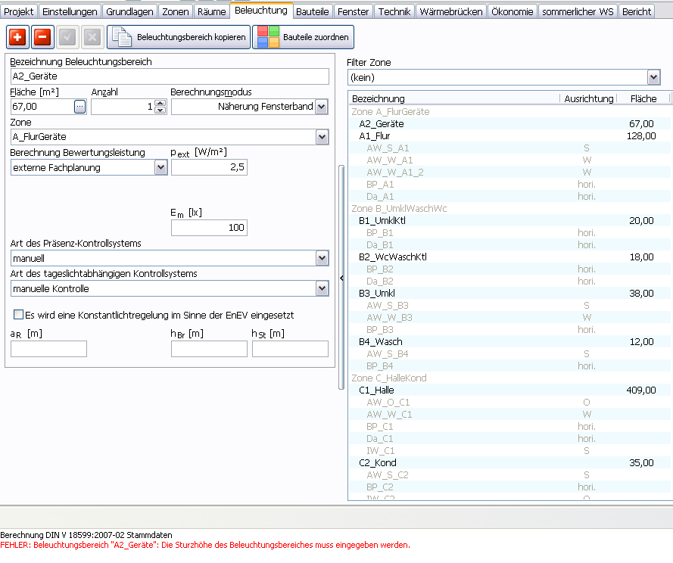Switch to the Zonen tab
The image size is (673, 563).
176,11
